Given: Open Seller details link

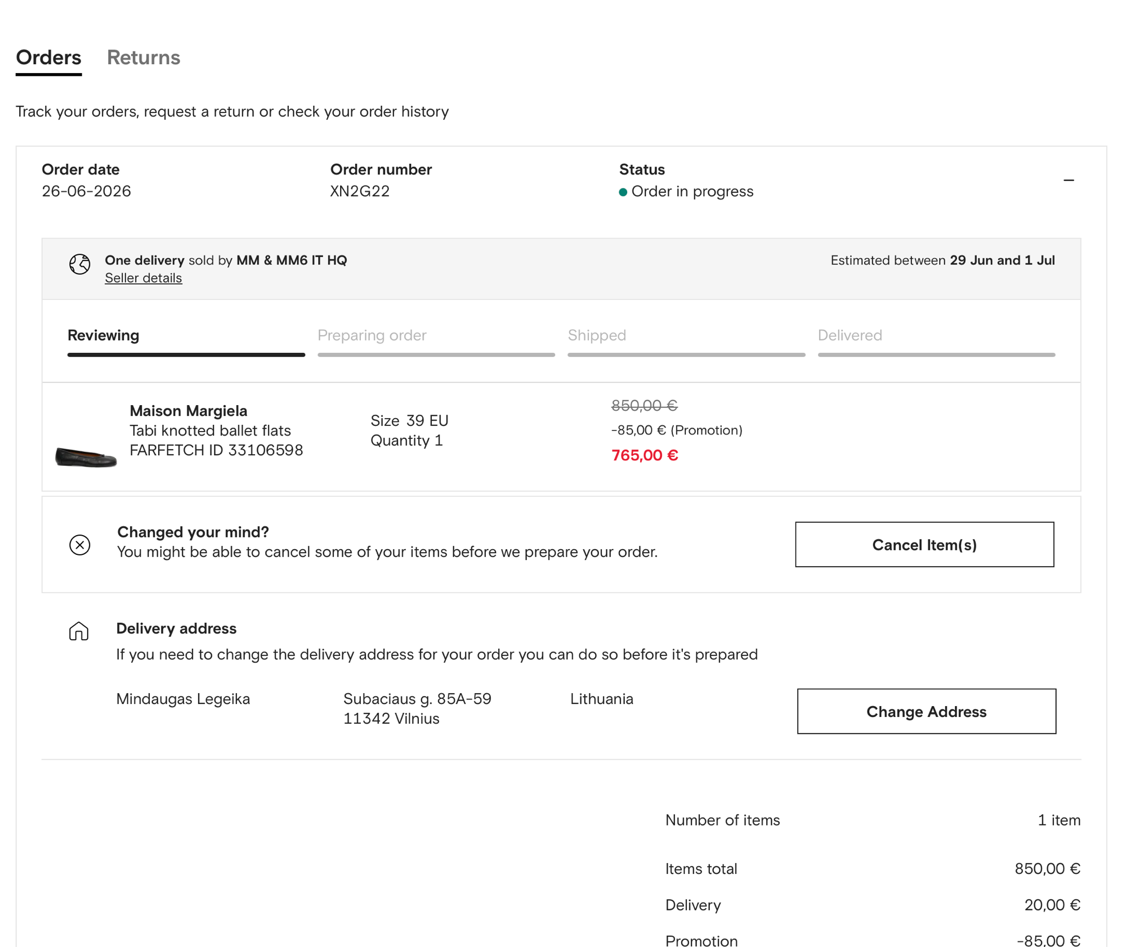Looking at the screenshot, I should pos(144,278).
